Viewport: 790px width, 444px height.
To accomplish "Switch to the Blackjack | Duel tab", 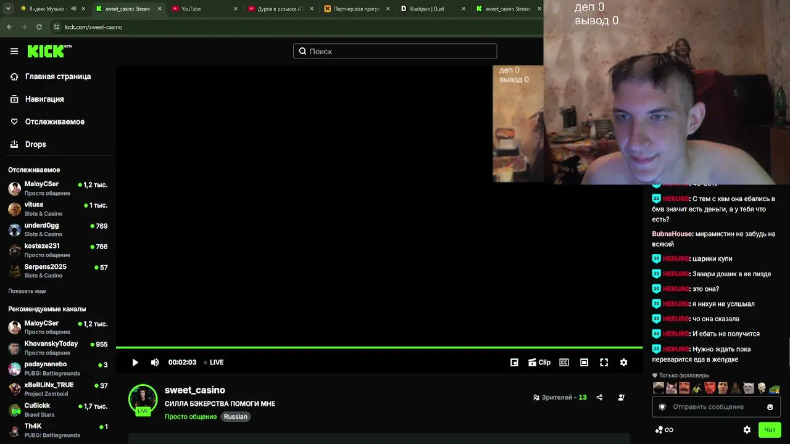I will [x=432, y=9].
